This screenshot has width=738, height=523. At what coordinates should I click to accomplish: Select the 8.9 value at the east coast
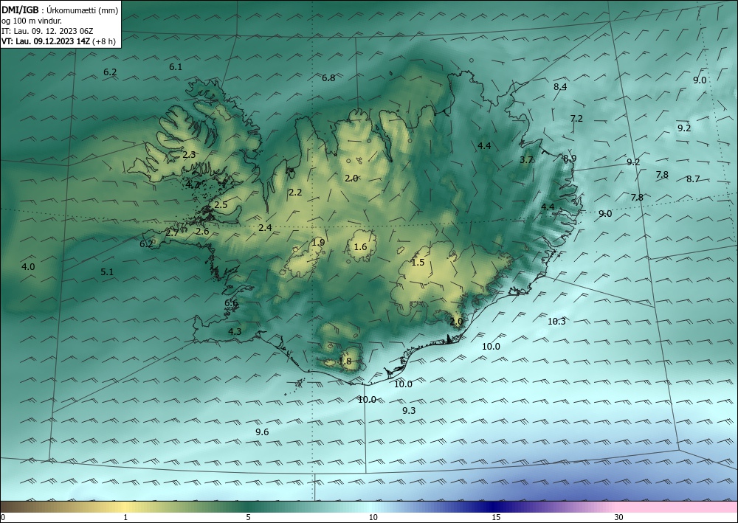(570, 159)
